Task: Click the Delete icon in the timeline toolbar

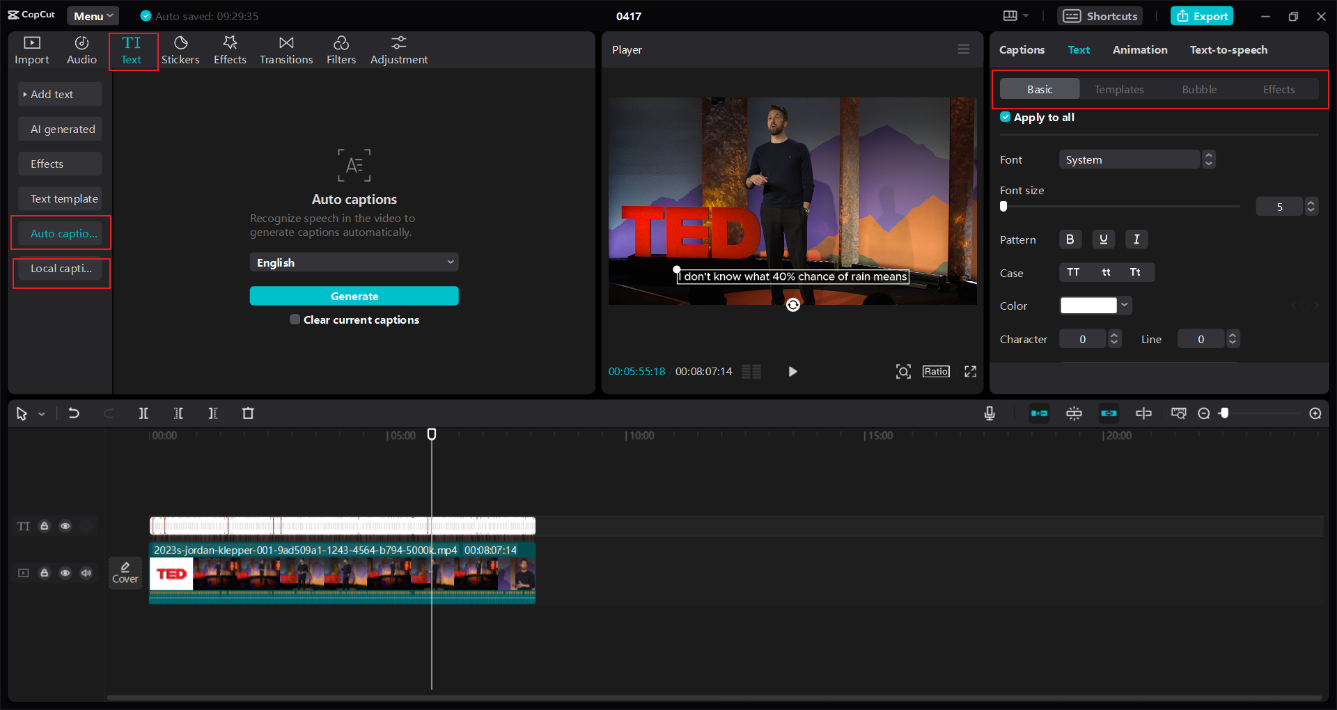Action: [x=248, y=413]
